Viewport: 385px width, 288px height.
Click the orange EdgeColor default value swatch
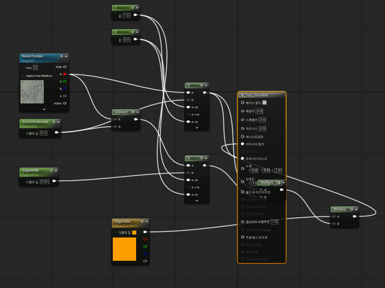(x=134, y=233)
